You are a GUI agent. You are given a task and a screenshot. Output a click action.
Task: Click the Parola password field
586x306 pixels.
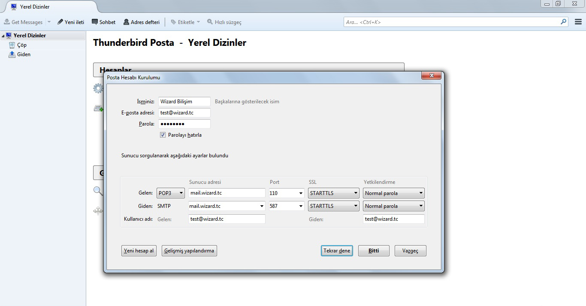184,124
